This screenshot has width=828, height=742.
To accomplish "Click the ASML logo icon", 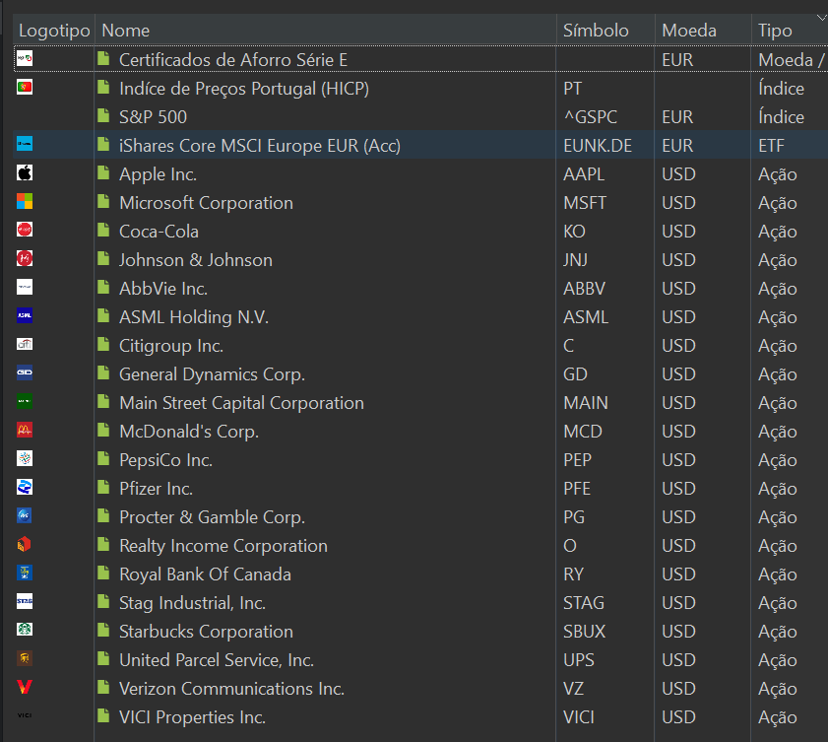I will click(25, 315).
